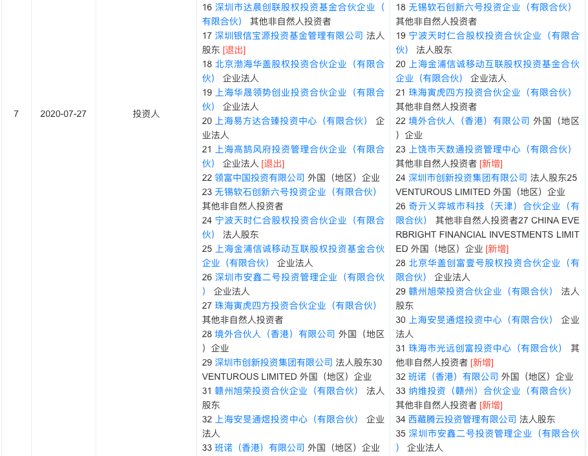Open the item 23 无锡软石创新六号投资企业 link

pyautogui.click(x=296, y=192)
